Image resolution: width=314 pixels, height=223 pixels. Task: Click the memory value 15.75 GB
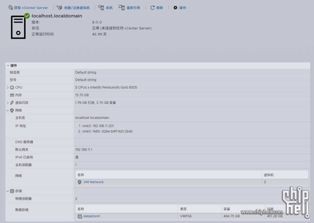82,95
